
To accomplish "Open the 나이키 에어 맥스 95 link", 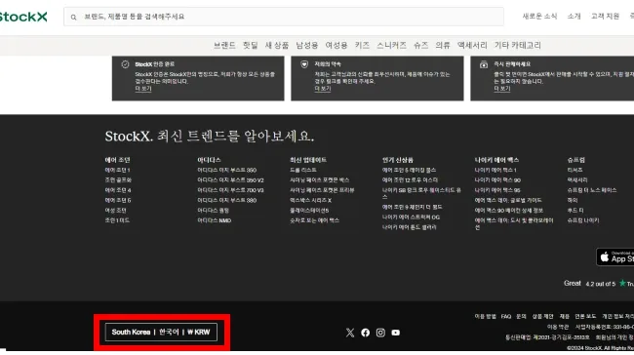I will (x=497, y=190).
